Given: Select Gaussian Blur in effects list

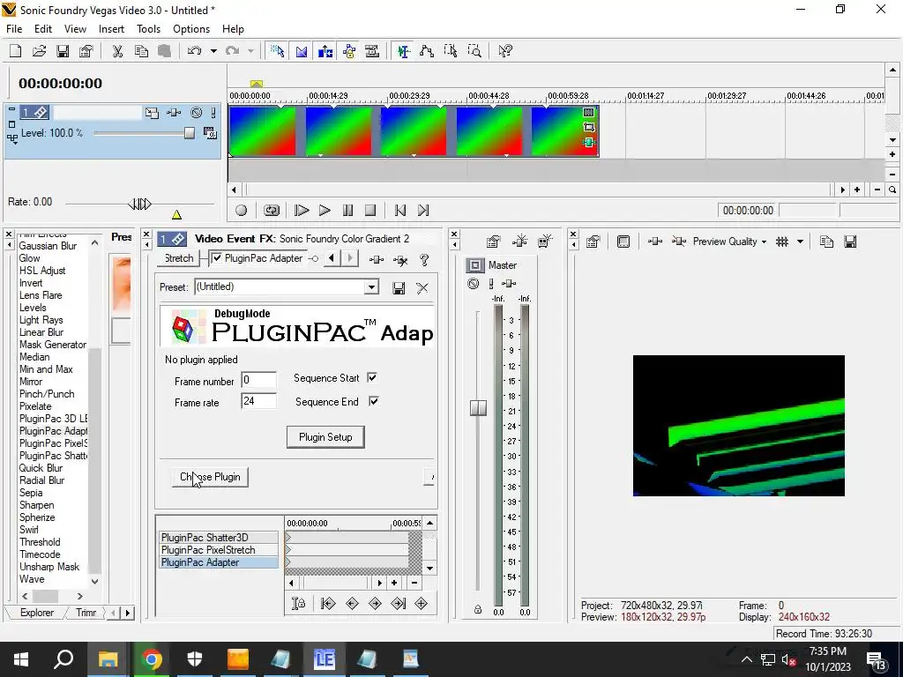Looking at the screenshot, I should pyautogui.click(x=48, y=246).
